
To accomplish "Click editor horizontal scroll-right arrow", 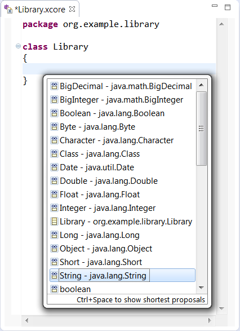I will [x=210, y=320].
